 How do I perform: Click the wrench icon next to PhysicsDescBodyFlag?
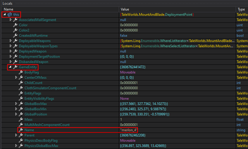click(21, 141)
